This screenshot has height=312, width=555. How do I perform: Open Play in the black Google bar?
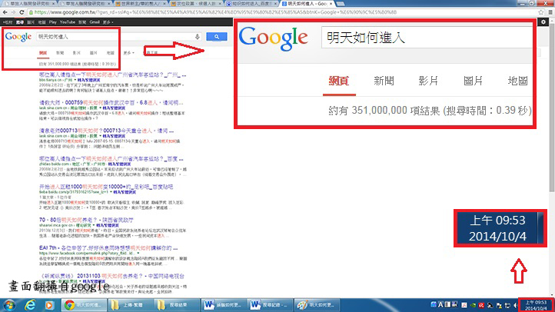[x=53, y=22]
